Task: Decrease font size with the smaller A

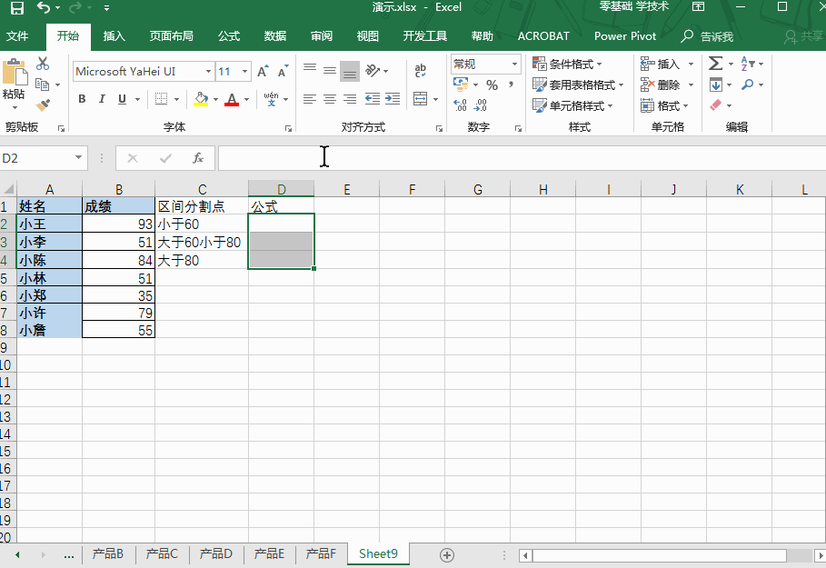Action: coord(283,71)
